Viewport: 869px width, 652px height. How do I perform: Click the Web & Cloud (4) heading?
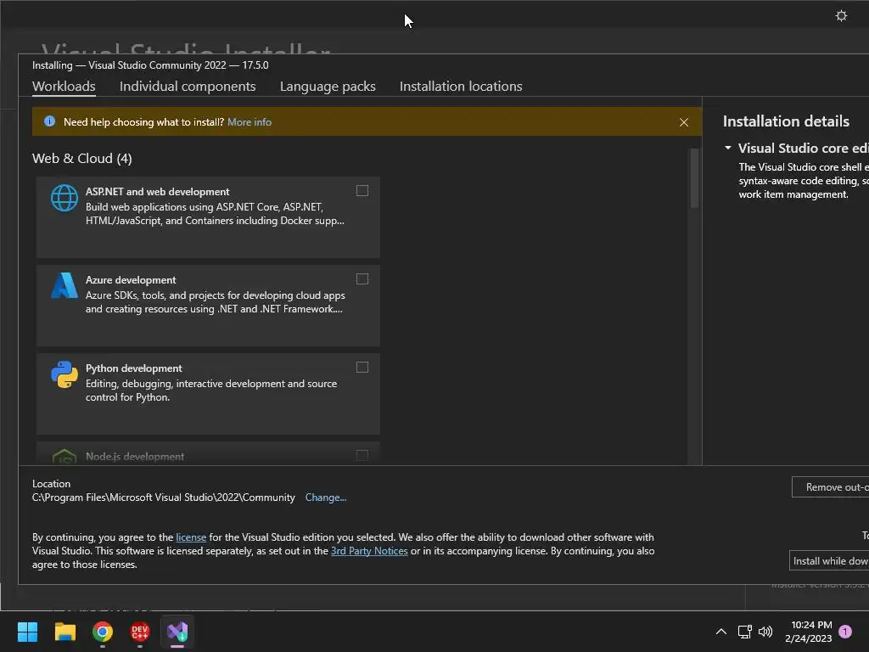(82, 159)
